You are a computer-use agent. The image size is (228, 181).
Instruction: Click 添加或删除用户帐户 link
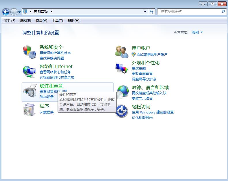pos(152,54)
